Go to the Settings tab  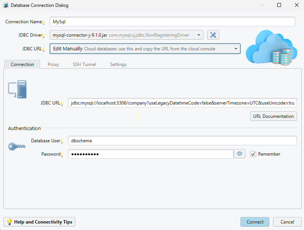point(118,64)
